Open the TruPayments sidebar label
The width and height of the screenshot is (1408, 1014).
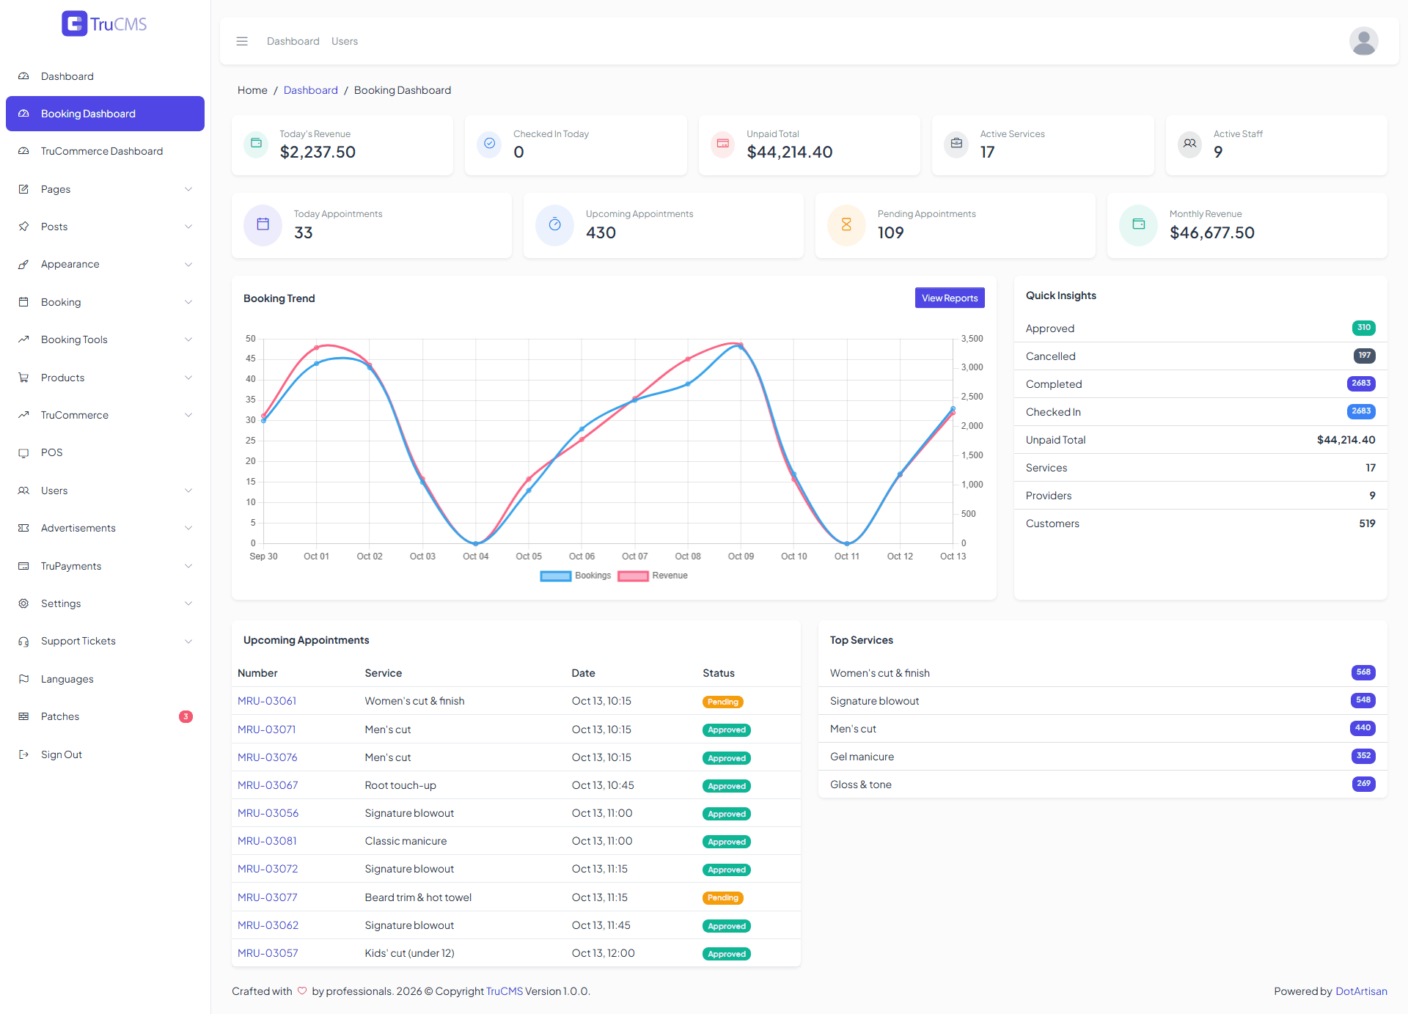pyautogui.click(x=71, y=566)
